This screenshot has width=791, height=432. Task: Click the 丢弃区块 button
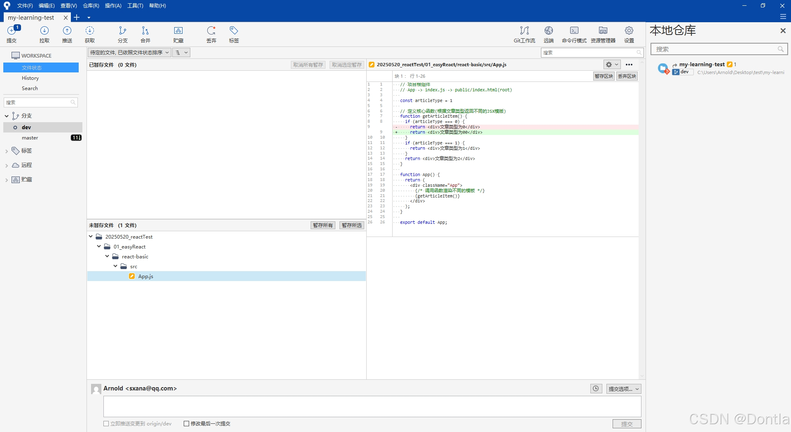pos(626,76)
